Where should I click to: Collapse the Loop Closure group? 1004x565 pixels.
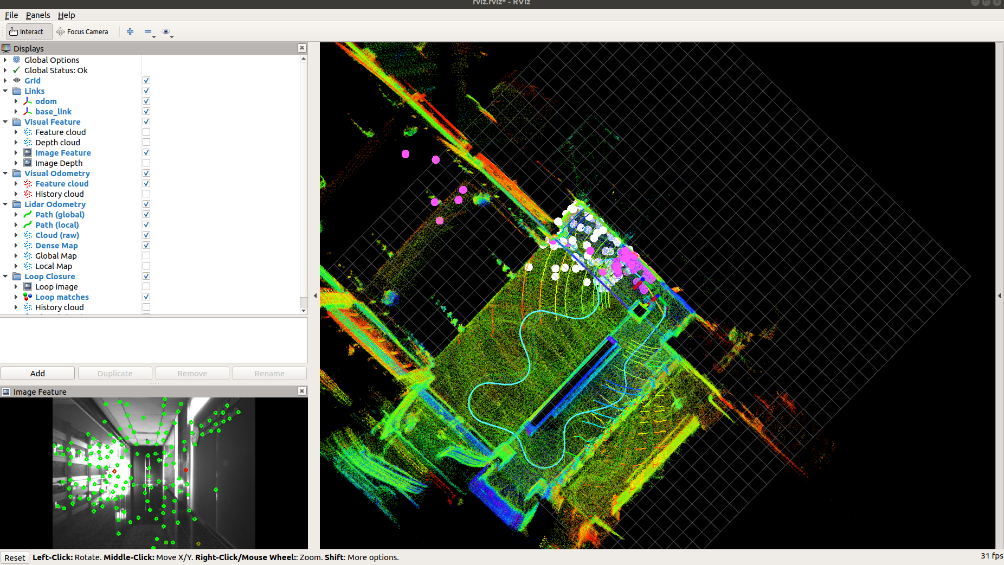click(5, 276)
